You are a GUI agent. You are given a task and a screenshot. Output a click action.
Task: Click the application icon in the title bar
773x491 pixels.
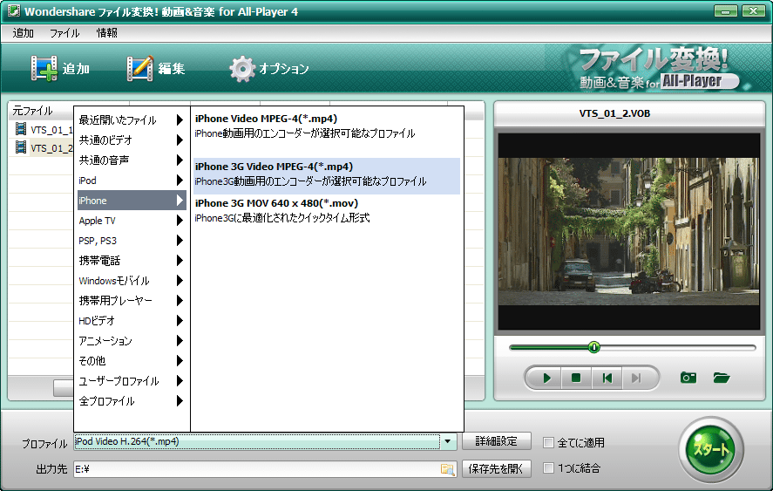(x=14, y=10)
